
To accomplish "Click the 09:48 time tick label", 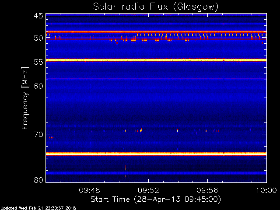I will (90, 190).
